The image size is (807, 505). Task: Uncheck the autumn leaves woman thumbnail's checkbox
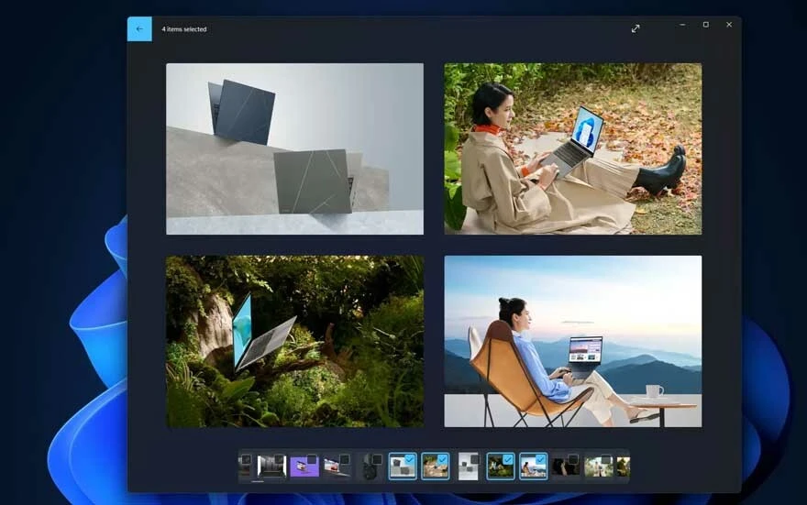443,459
